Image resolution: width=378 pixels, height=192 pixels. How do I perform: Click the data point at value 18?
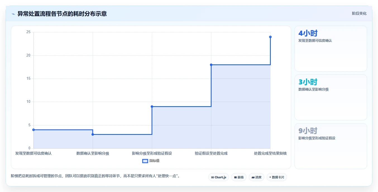tap(211, 65)
